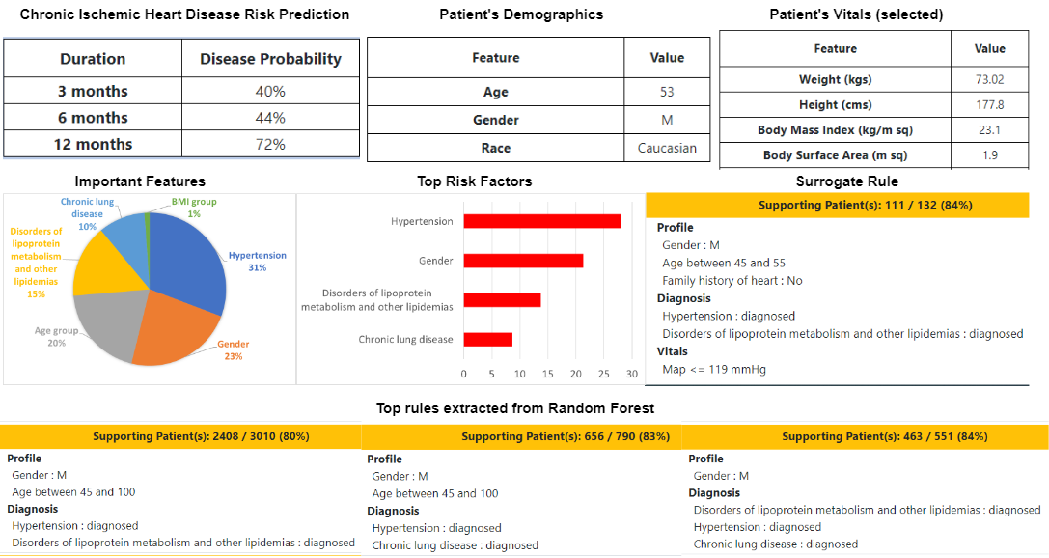Select the Disease Probability column header

pos(270,59)
